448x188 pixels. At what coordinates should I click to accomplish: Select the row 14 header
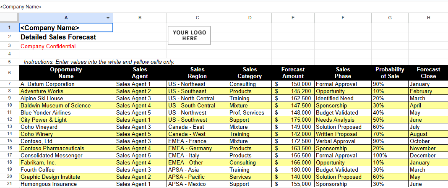(x=9, y=134)
